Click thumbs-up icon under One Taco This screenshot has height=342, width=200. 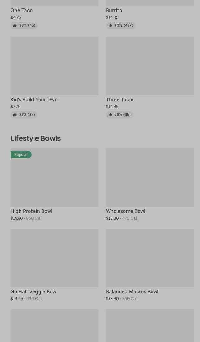pyautogui.click(x=15, y=26)
